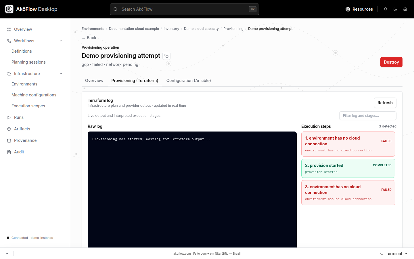Refresh the Terraform log

pyautogui.click(x=385, y=103)
